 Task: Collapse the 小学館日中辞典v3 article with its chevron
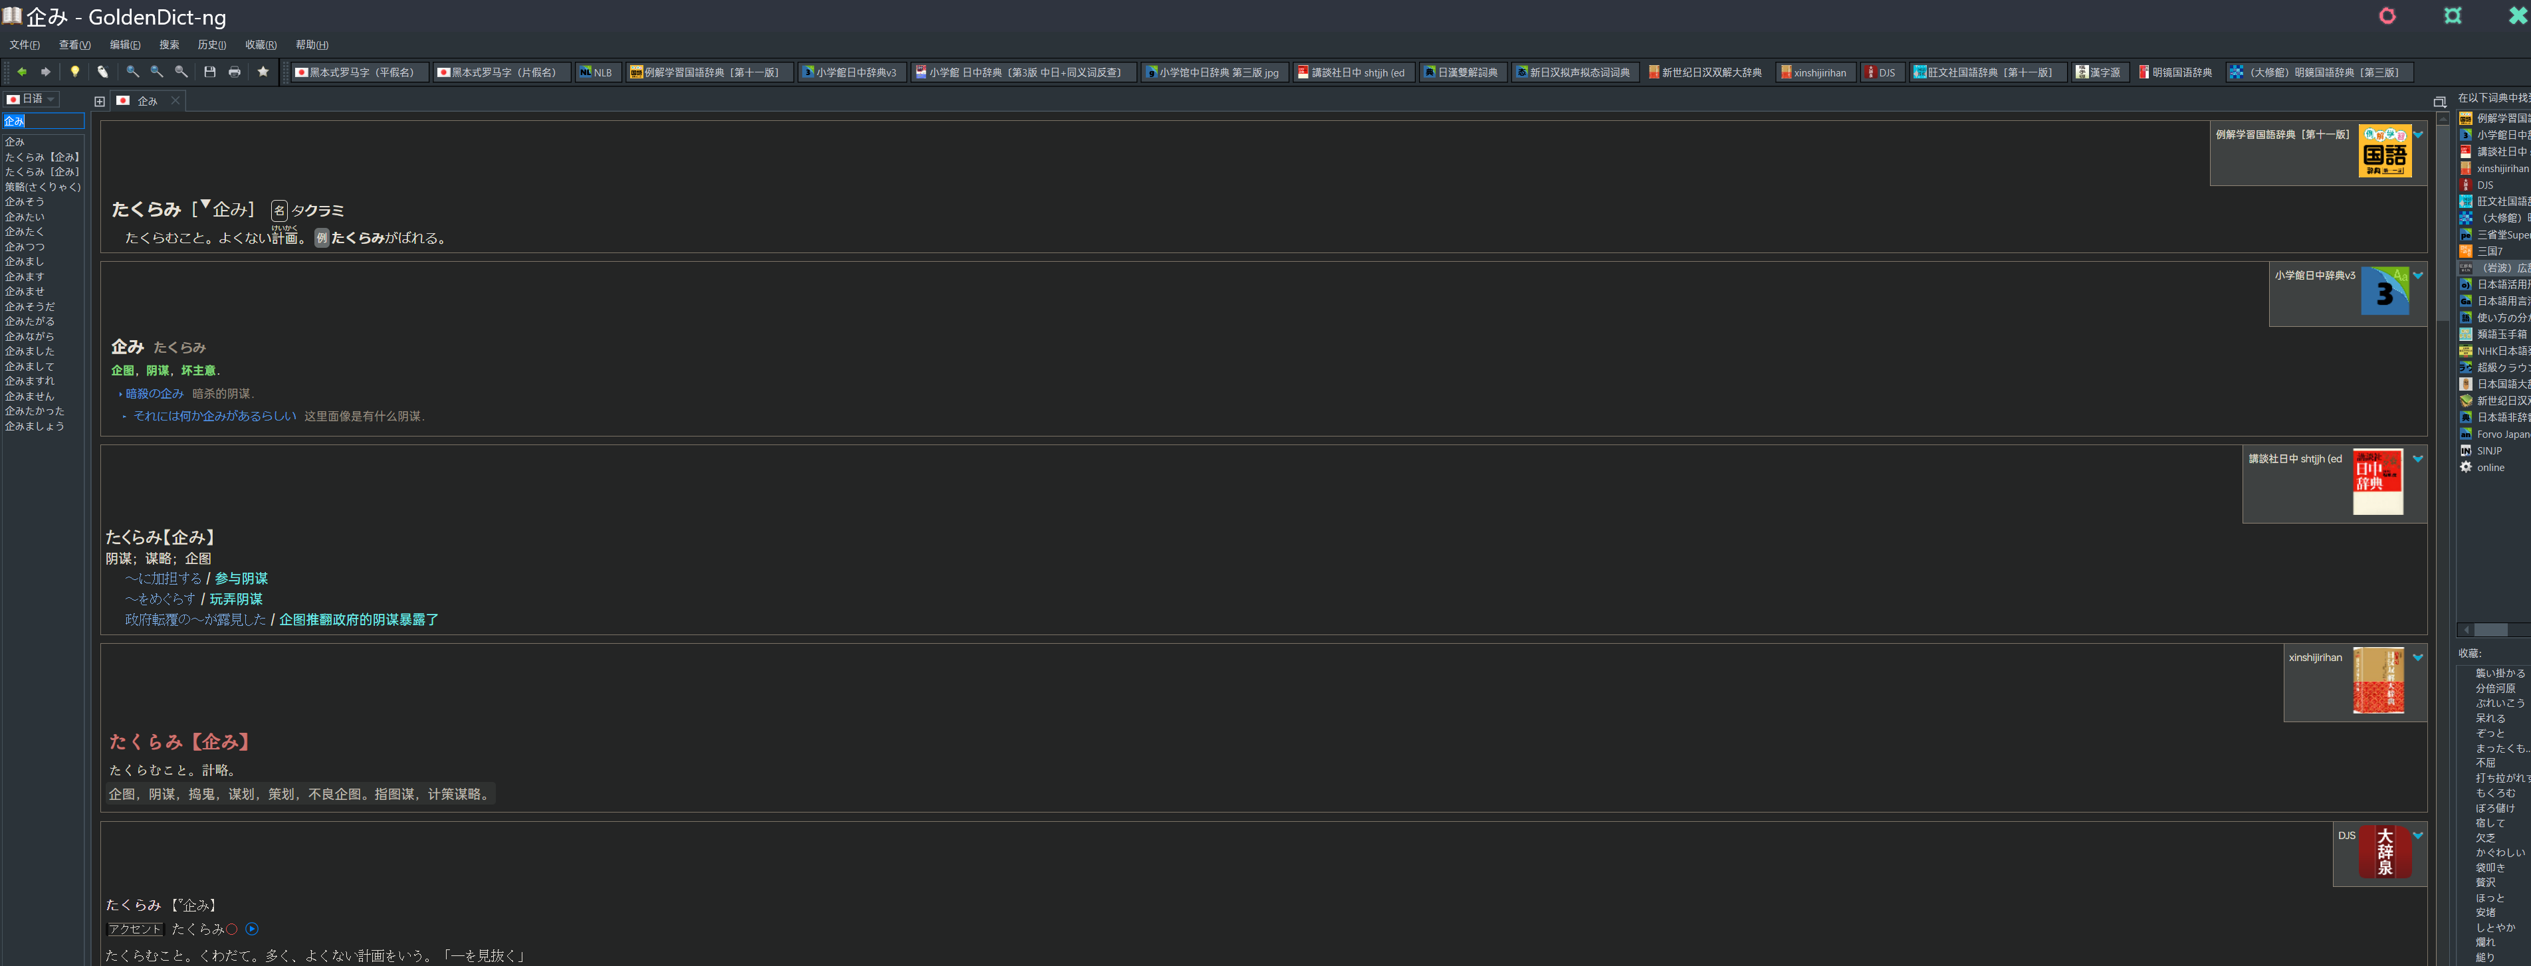pos(2418,275)
